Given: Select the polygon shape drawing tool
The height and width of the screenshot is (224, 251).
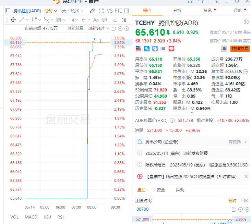Looking at the screenshot, I should point(34,20).
